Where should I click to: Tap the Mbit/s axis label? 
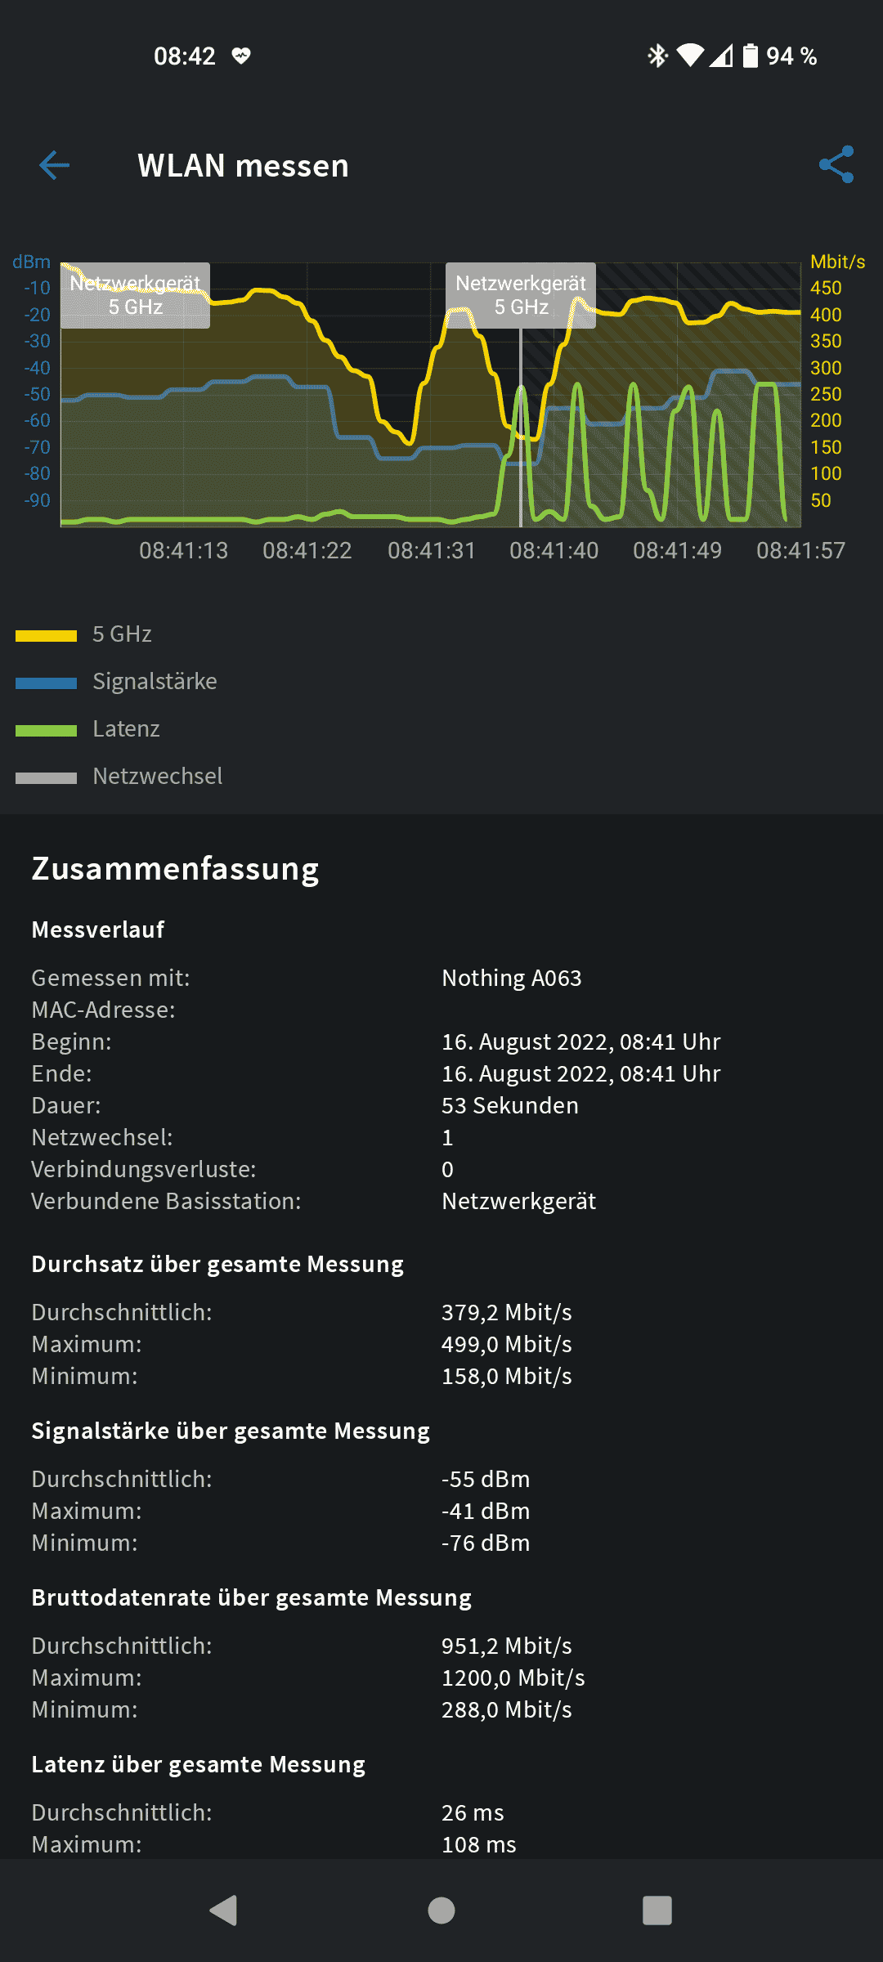(x=837, y=262)
